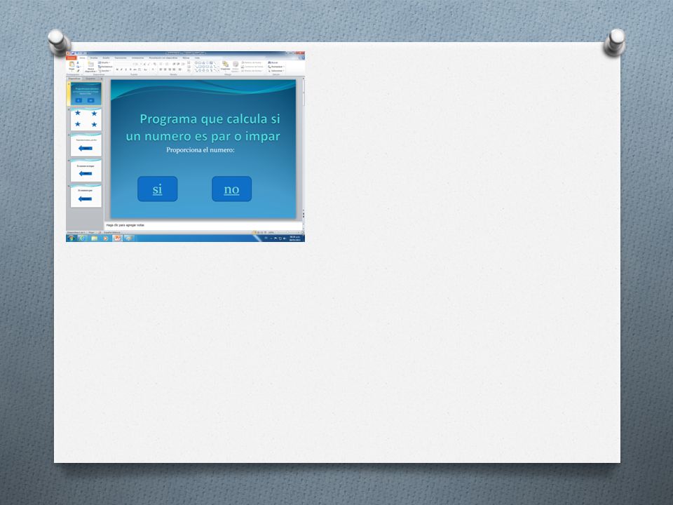Expand the Seleccionar dropdown

coord(276,71)
